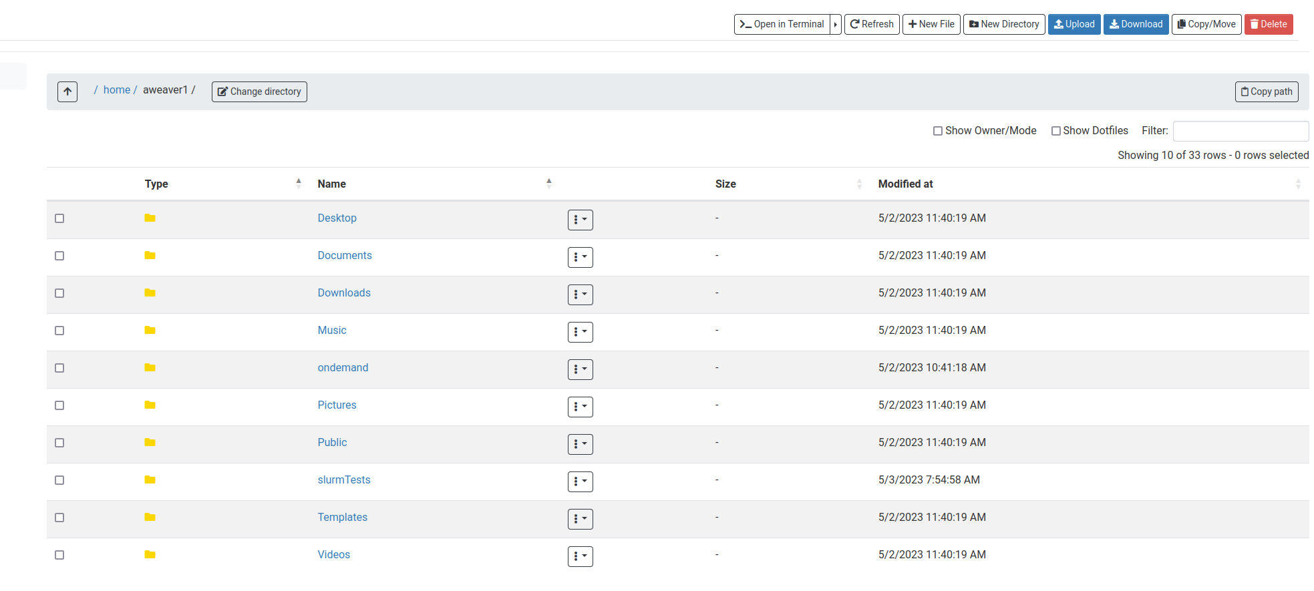Click the Downloads folder icon
Screen dimensions: 1314x591
[150, 292]
